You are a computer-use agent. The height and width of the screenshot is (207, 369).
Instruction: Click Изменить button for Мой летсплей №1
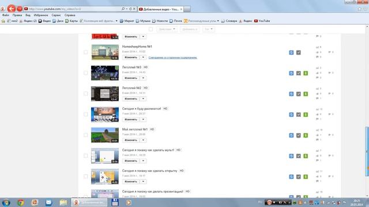pos(131,140)
